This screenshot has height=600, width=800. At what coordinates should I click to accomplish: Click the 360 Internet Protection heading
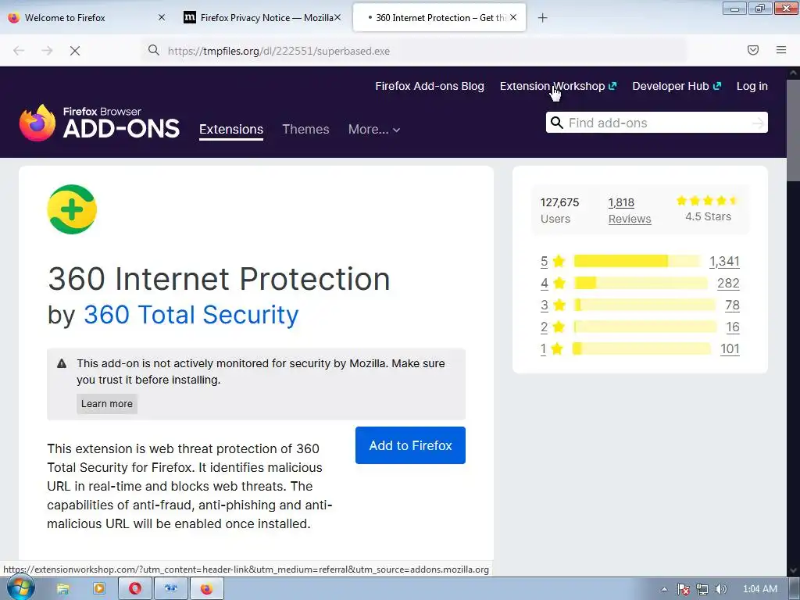[x=219, y=279]
